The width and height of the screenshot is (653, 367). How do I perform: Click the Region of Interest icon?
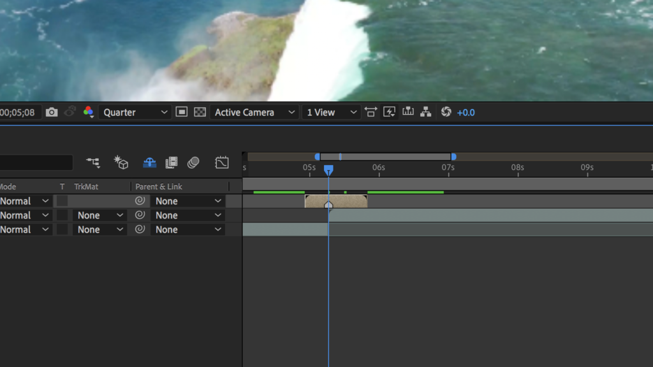point(182,112)
